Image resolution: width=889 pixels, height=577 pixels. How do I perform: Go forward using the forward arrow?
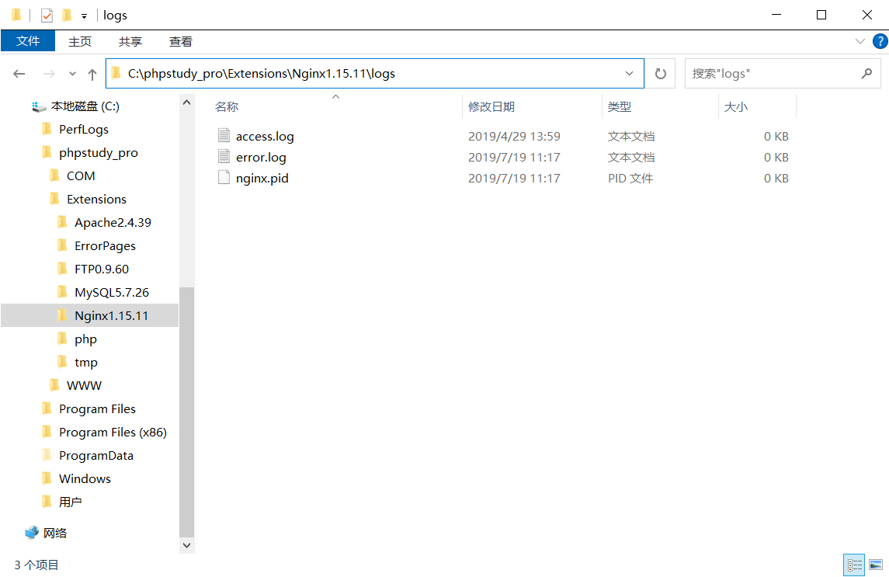tap(50, 74)
